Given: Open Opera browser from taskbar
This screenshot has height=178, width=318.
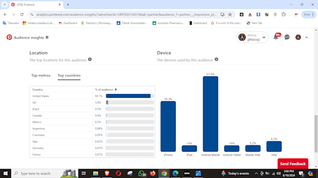Looking at the screenshot, I should point(118,173).
